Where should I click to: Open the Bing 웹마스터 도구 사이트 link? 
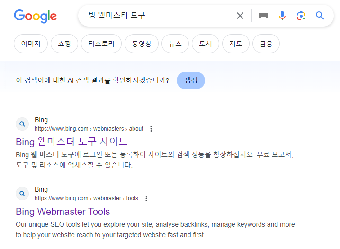[x=72, y=142]
